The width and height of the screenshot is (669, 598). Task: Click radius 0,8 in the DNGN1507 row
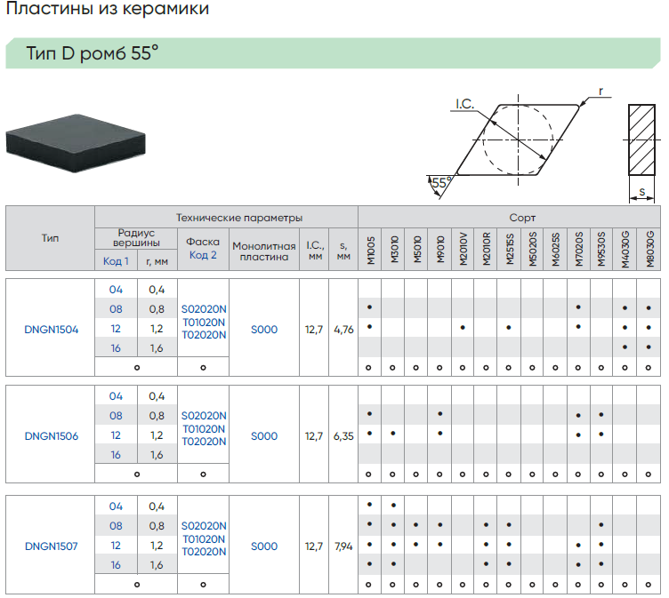157,526
